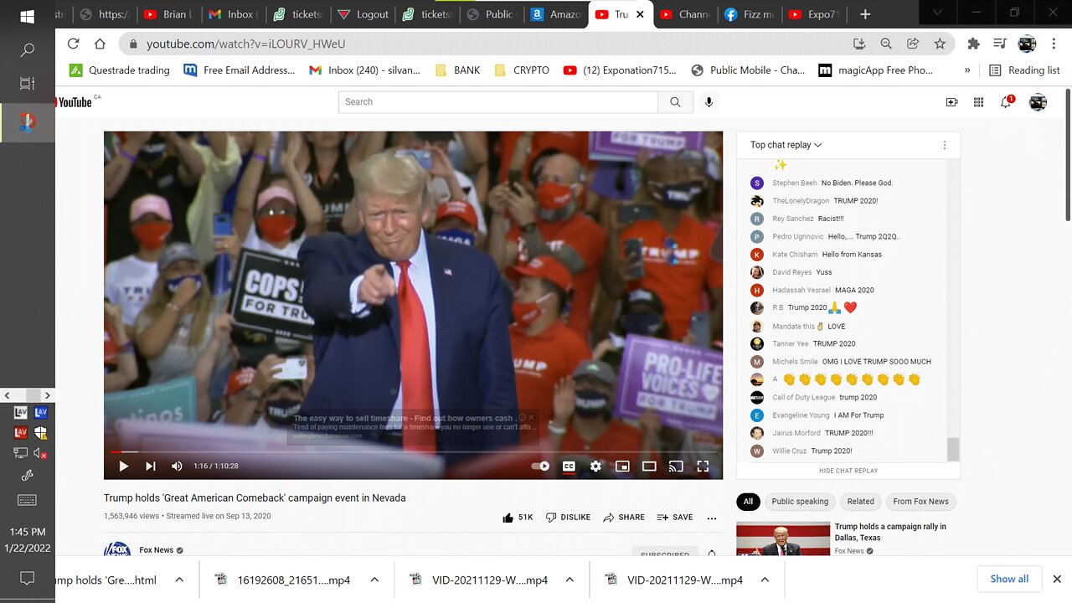Screen dimensions: 1072x603
Task: Toggle theater mode in player
Action: (x=649, y=466)
